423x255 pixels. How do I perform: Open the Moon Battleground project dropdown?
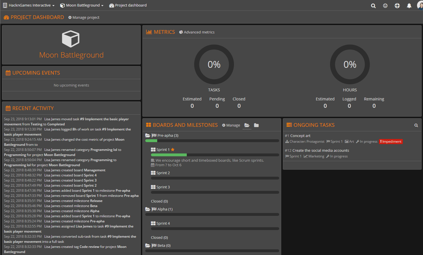tap(82, 5)
